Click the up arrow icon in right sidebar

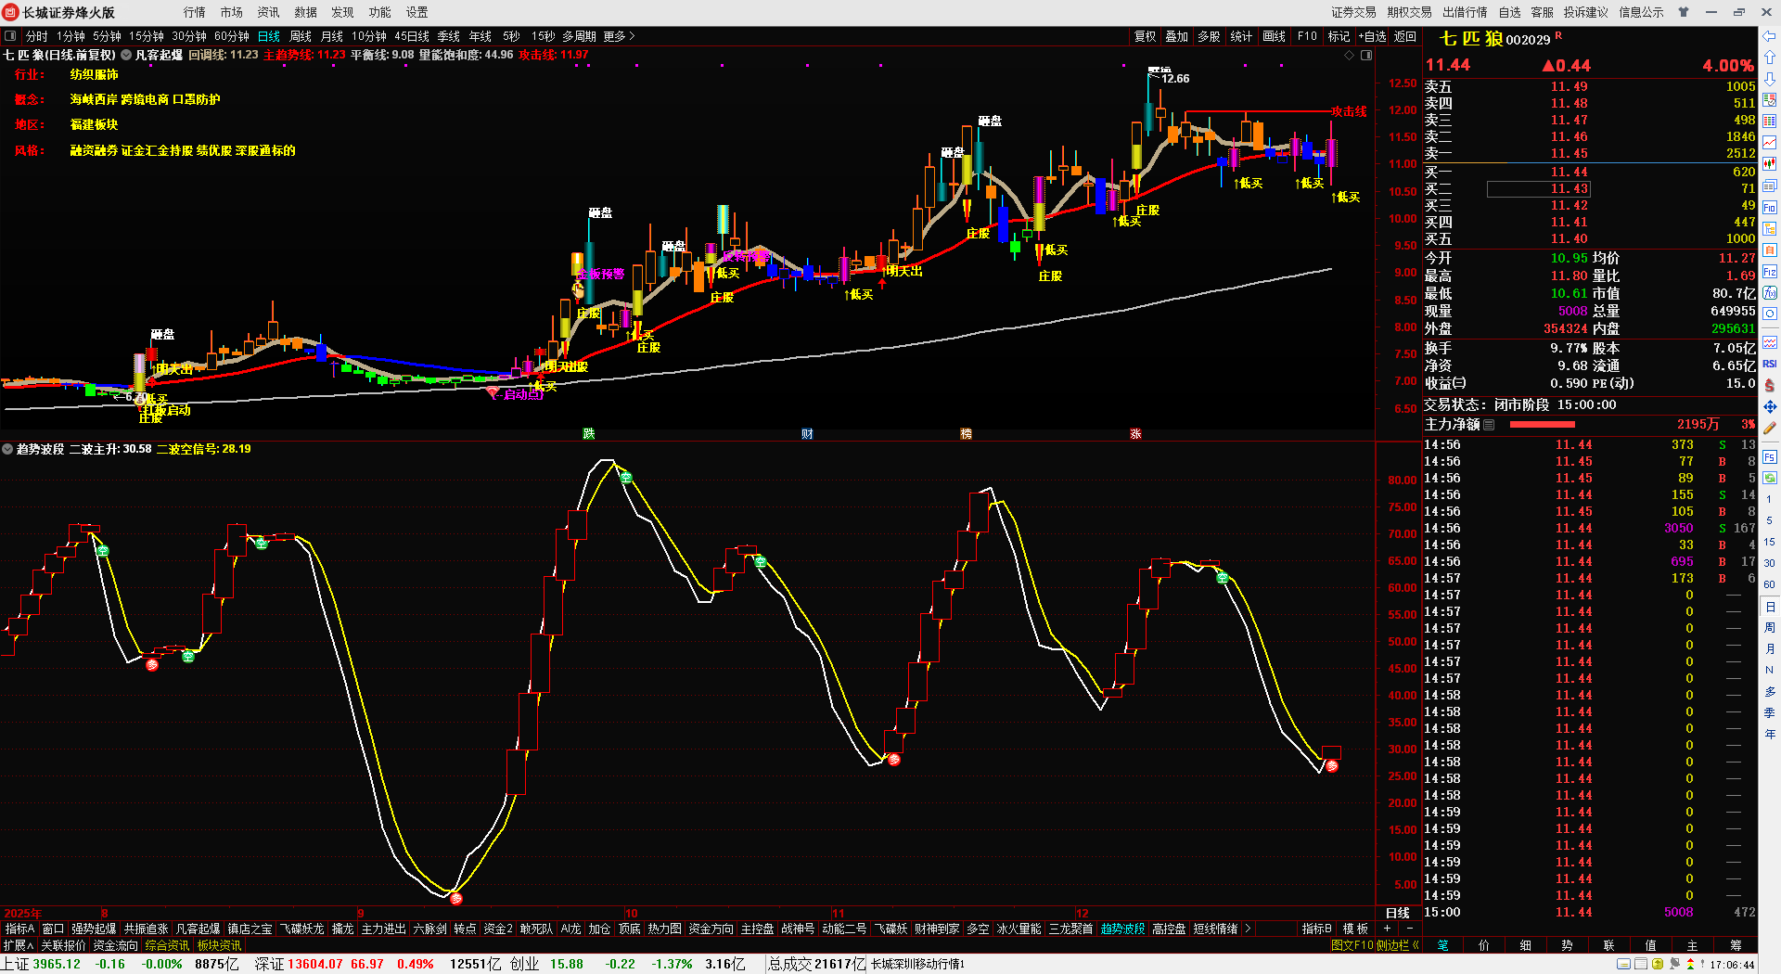click(1770, 58)
